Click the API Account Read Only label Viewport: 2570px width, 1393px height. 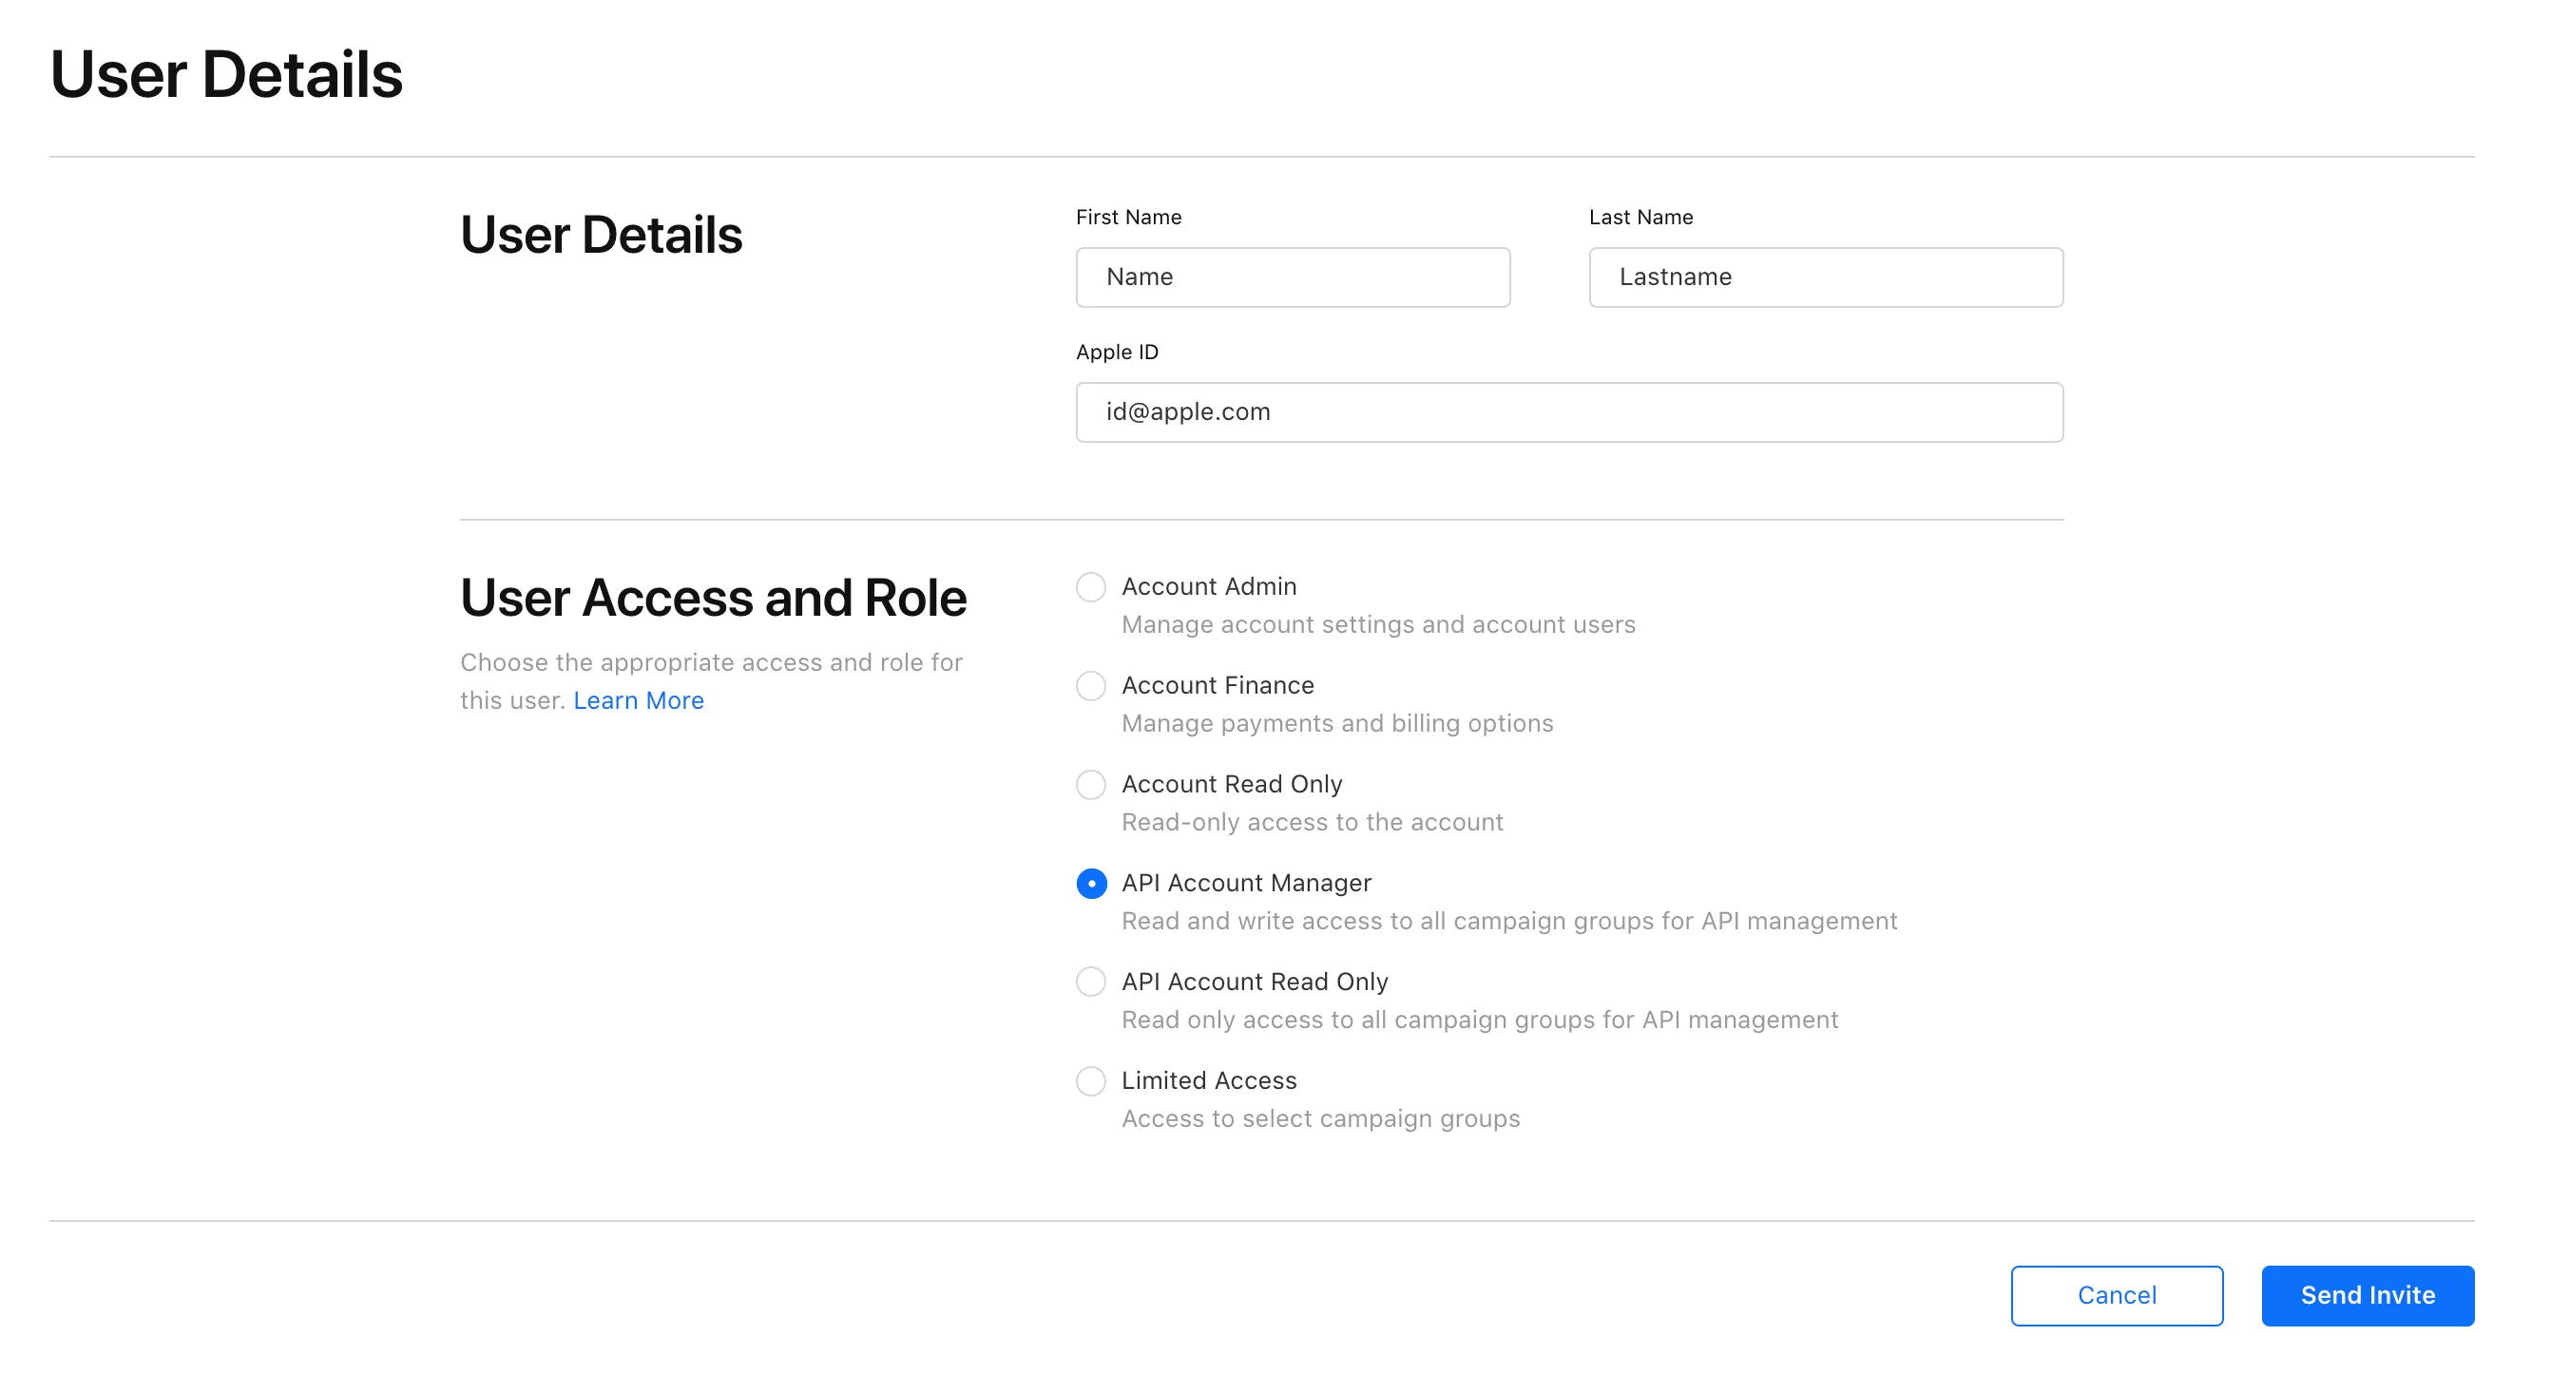1254,982
